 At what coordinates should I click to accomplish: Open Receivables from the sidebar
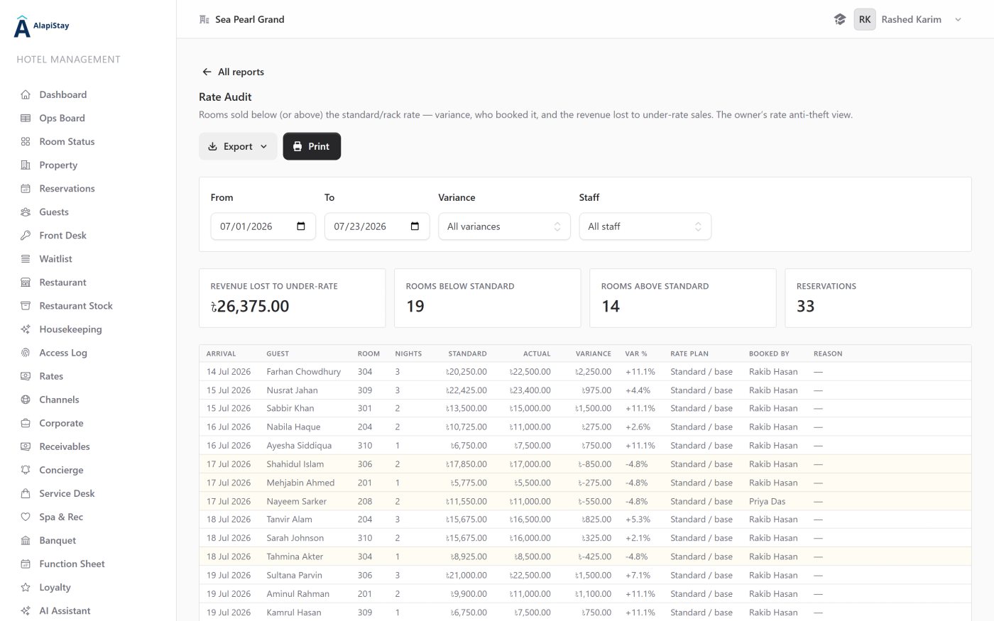pyautogui.click(x=65, y=446)
